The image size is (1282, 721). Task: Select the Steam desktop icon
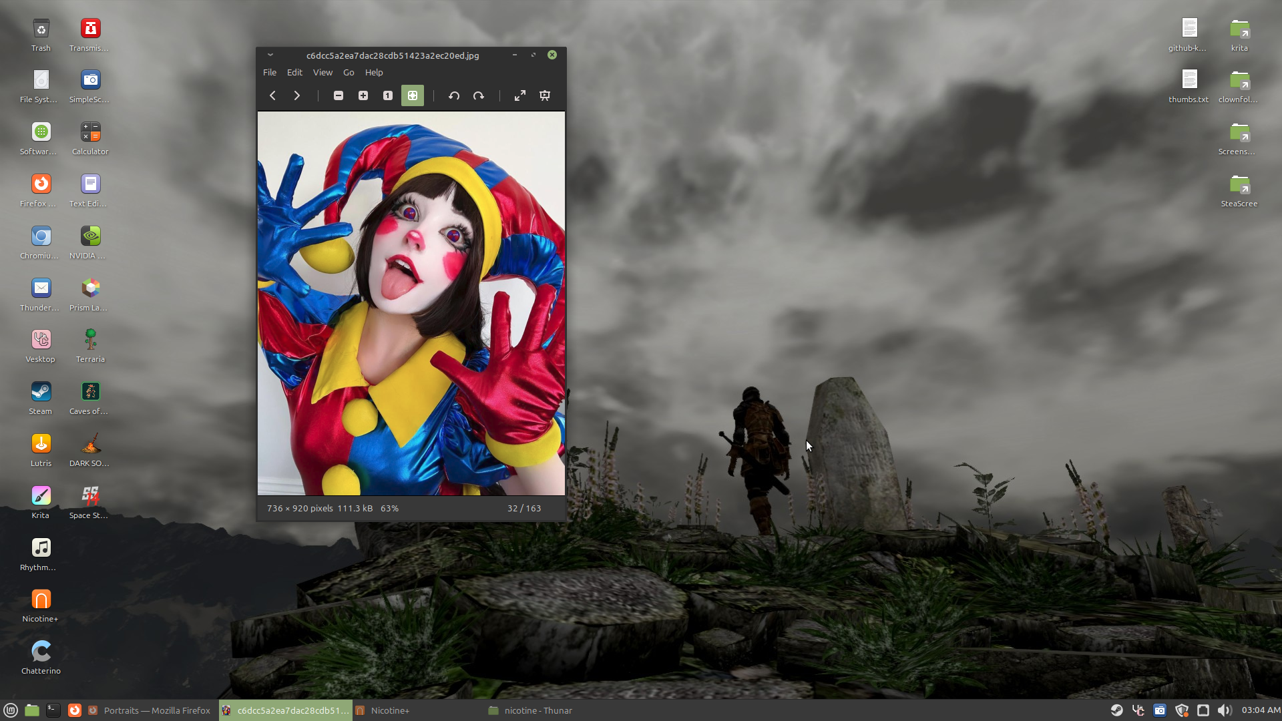40,399
